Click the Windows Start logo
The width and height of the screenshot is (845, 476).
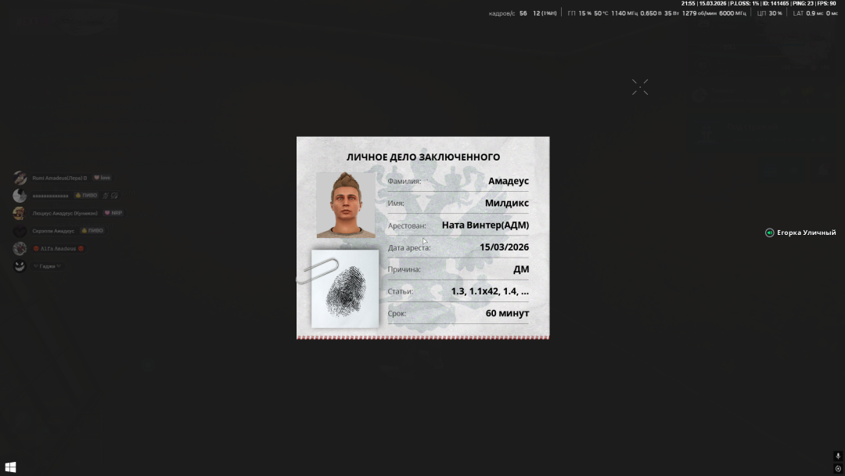tap(10, 467)
